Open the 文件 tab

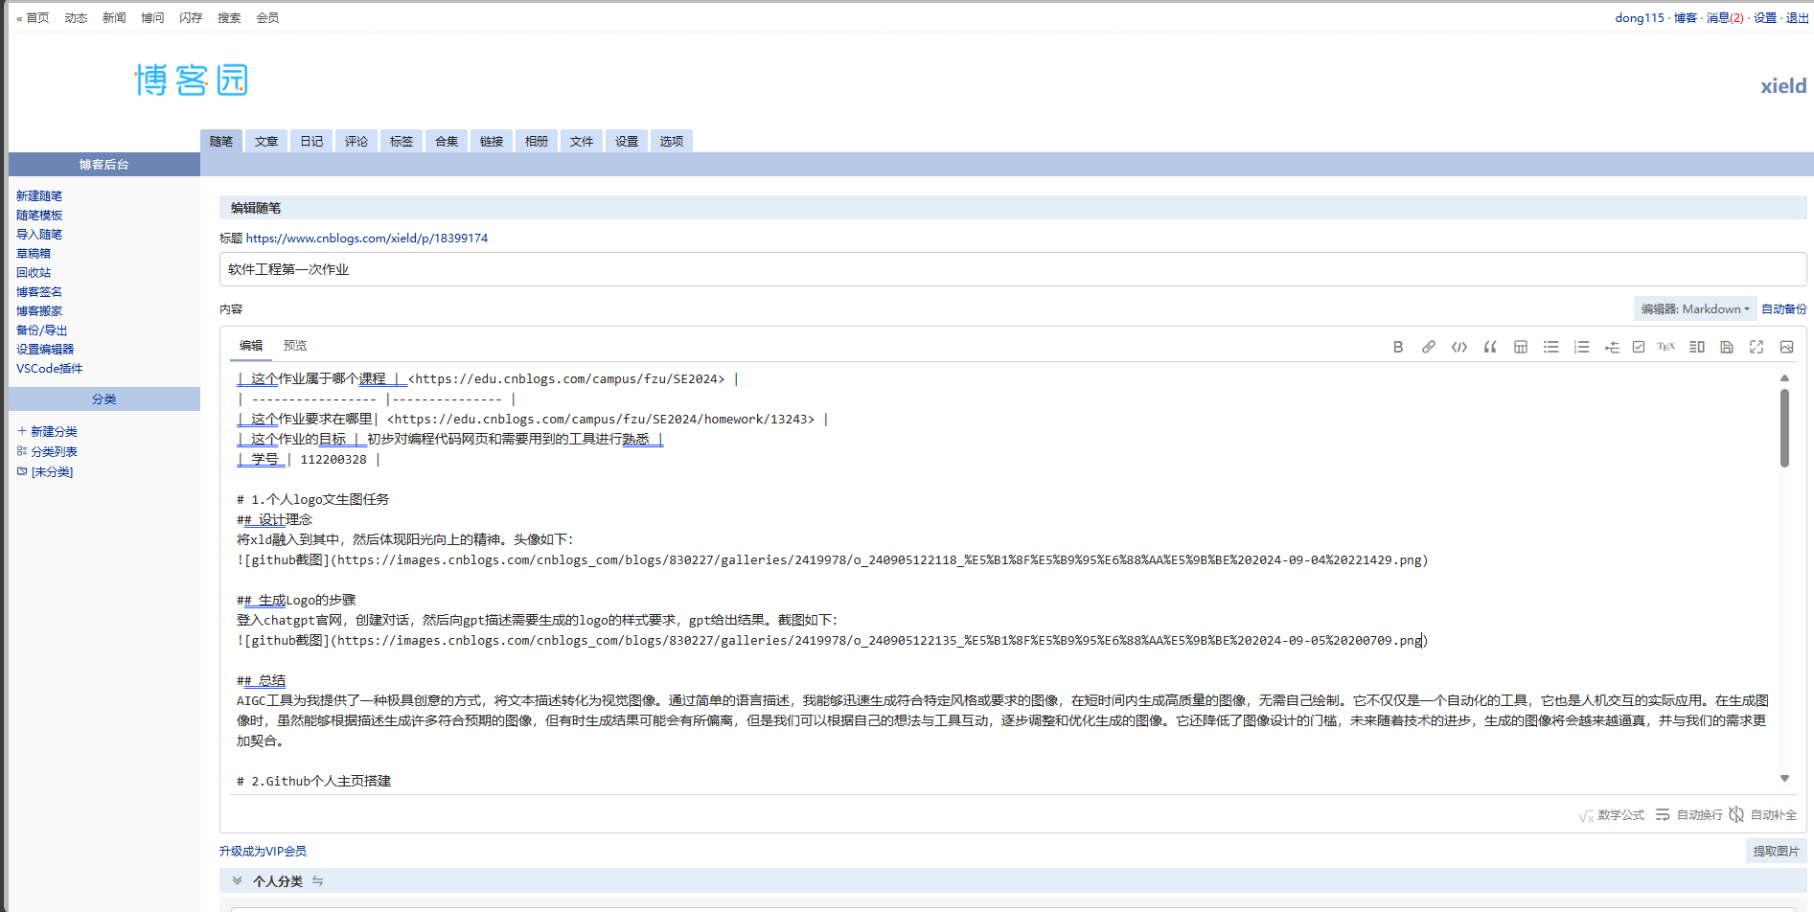(582, 141)
